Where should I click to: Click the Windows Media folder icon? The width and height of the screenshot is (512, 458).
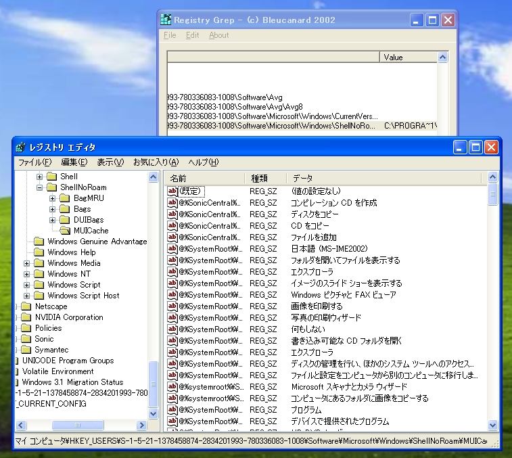(x=39, y=263)
